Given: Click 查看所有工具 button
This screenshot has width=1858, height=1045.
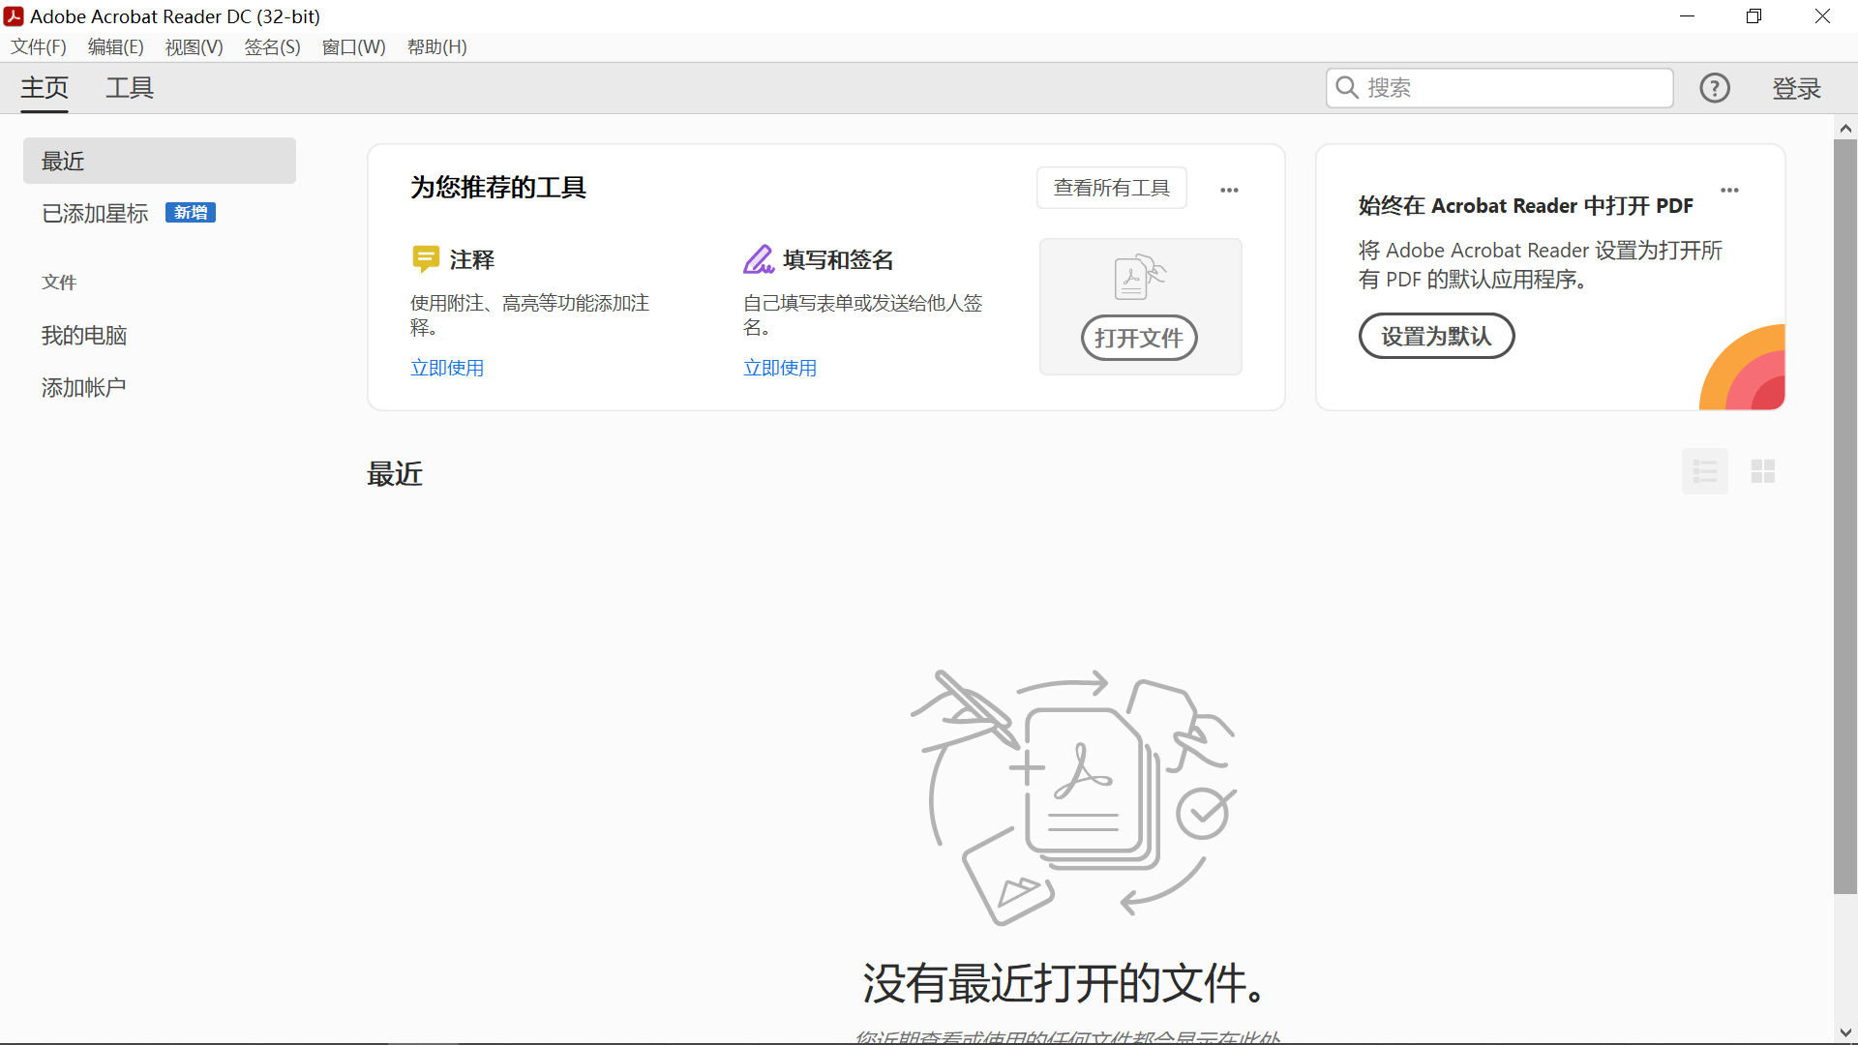Looking at the screenshot, I should coord(1112,188).
